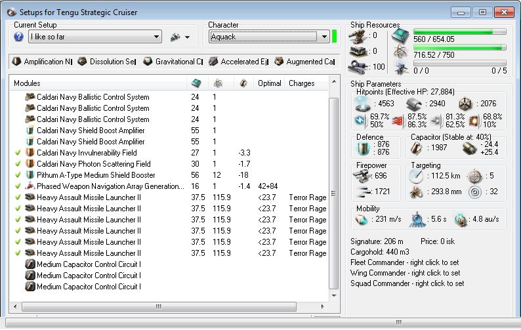Sort by the Modules column header

[x=98, y=83]
